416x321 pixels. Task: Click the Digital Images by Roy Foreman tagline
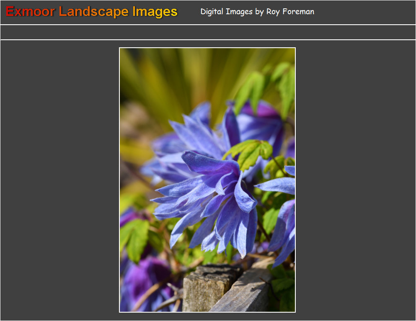click(x=257, y=12)
